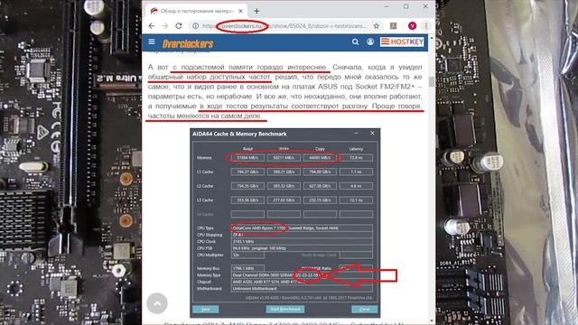Open the site hamburger menu

pos(152,42)
